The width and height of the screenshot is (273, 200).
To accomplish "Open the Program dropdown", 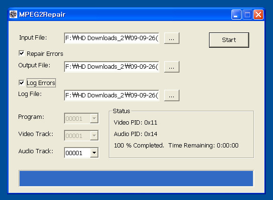I will point(94,118).
